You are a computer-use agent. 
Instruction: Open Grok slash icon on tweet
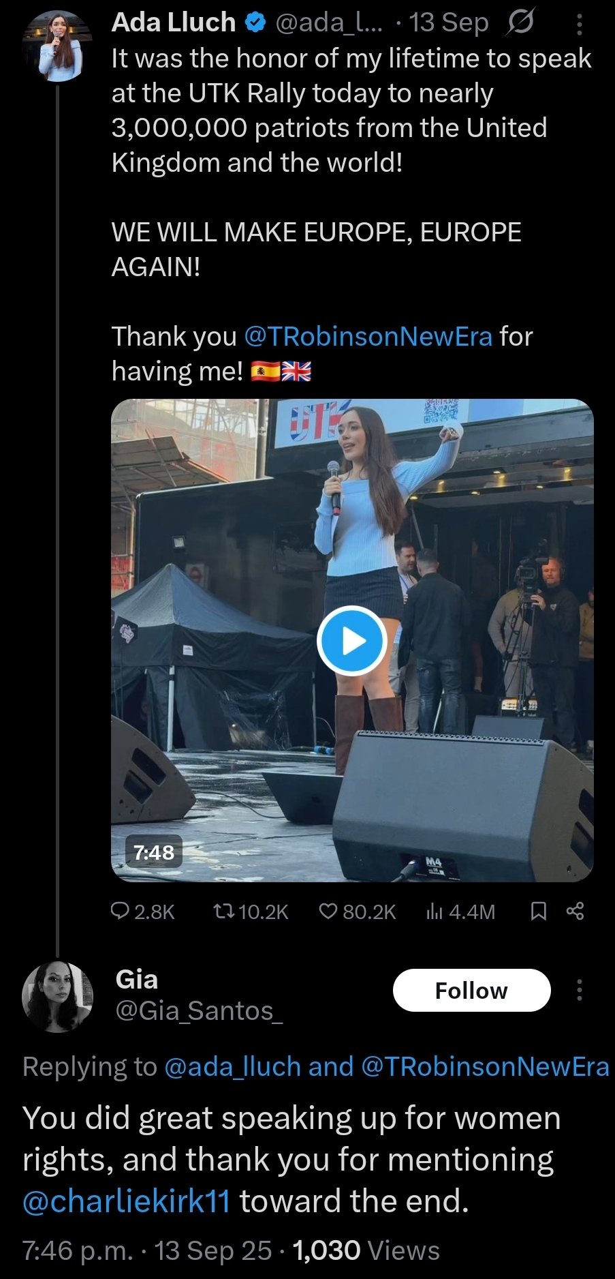[520, 23]
